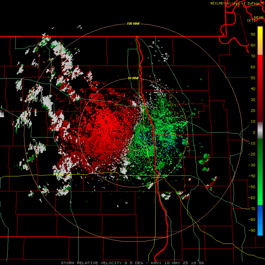The height and width of the screenshot is (265, 265).
Task: Click the -80 value on velocity scale
Action: click(x=252, y=220)
